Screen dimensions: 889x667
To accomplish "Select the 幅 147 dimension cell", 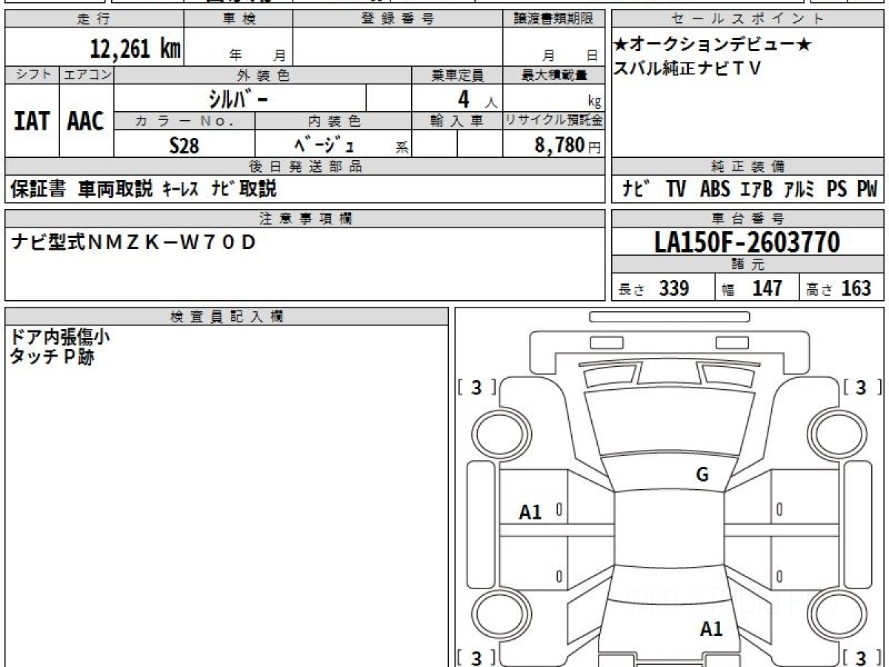I will 757,288.
